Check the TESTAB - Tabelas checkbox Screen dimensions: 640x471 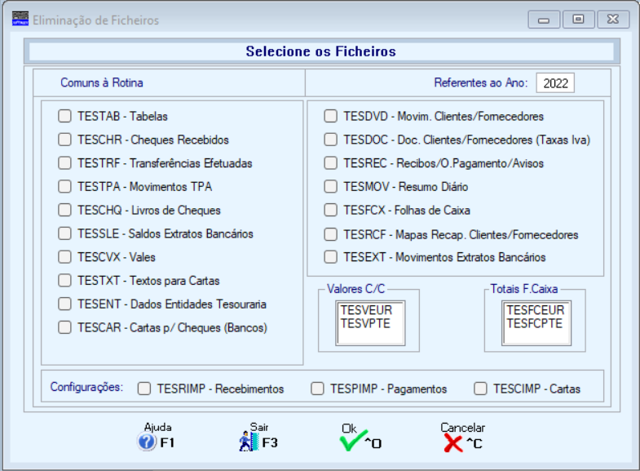tap(64, 116)
